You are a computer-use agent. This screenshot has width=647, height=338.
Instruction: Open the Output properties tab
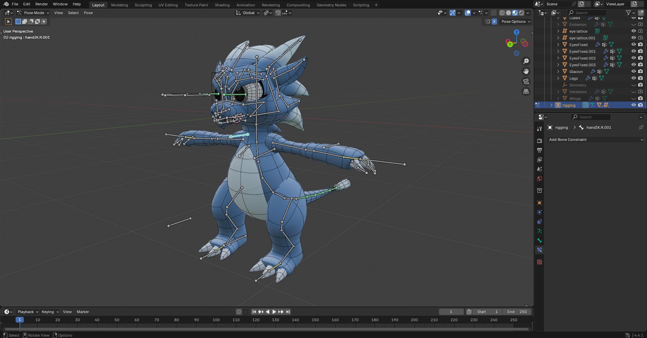click(540, 150)
